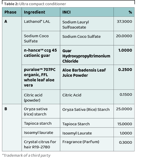Screen dimensions: 145x159
Task: Select Guar Hydroxypropyltrimonium Chloride INCI cell
Action: click(x=87, y=55)
